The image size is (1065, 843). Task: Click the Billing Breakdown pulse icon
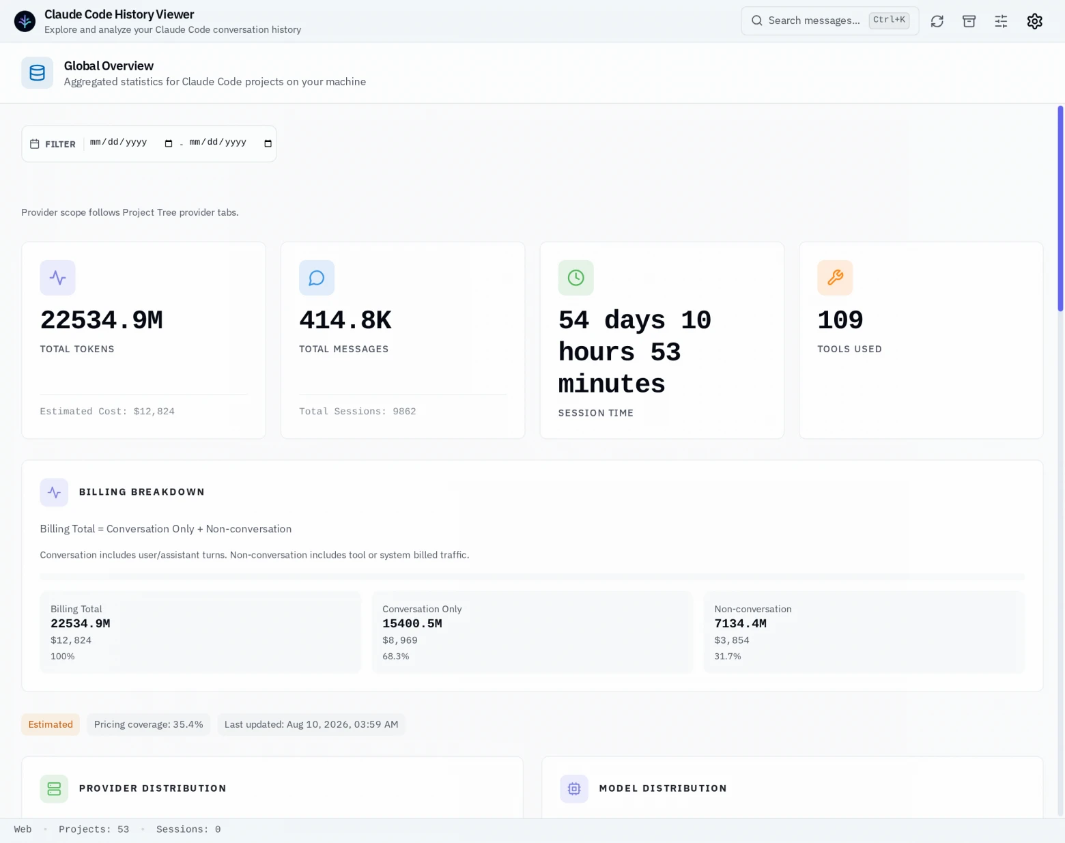pyautogui.click(x=54, y=492)
